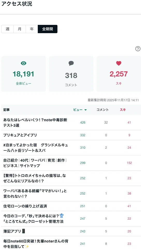141x250 pixels.
Task: Click the 18,191 全体ビュー summary card
Action: pos(24,74)
